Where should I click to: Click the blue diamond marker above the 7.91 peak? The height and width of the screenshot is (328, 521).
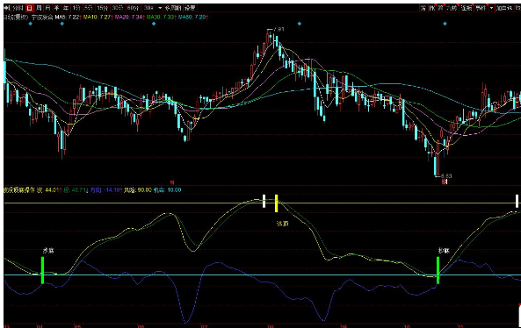tap(300, 24)
